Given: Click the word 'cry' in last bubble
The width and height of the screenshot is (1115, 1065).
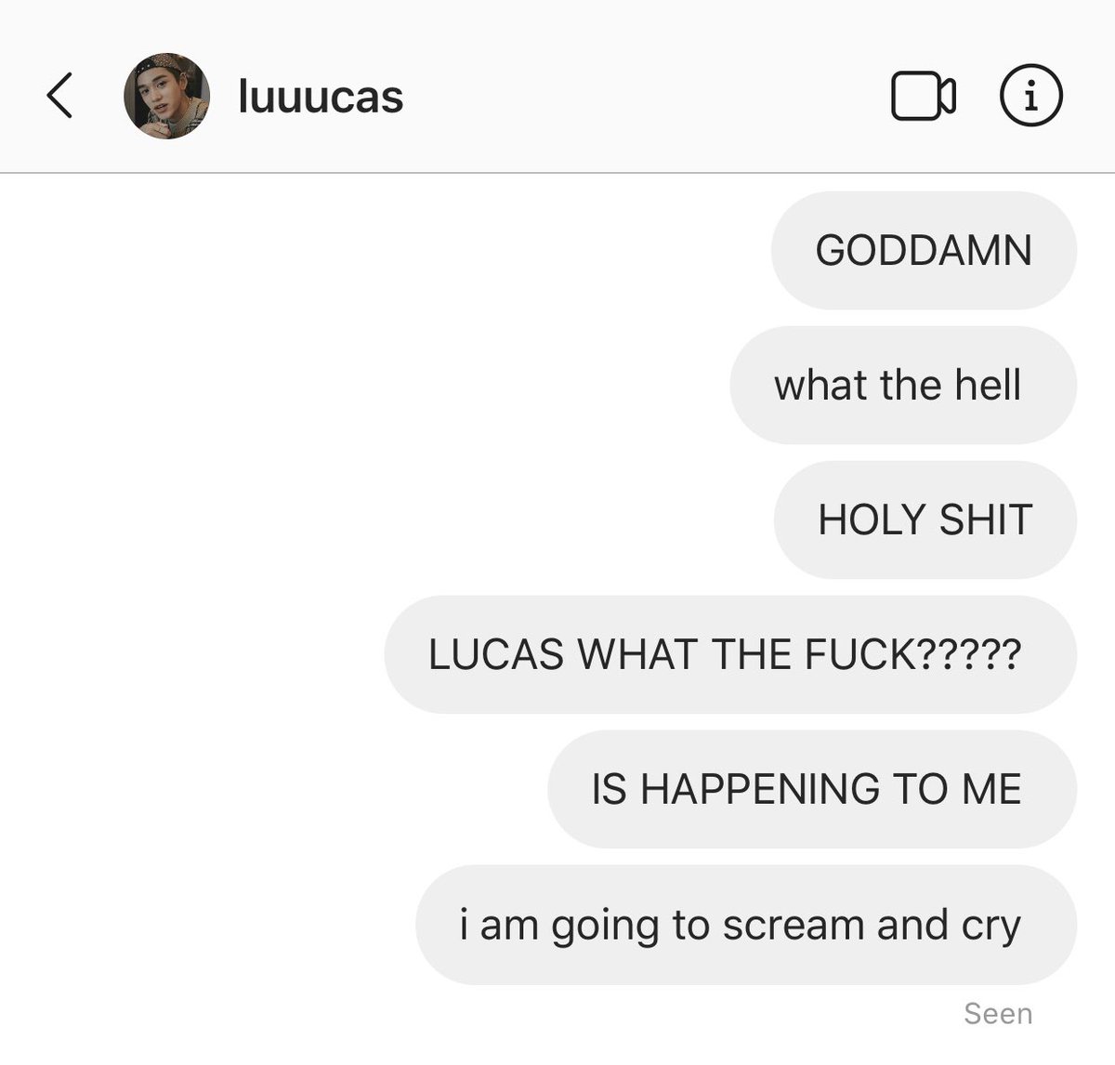Looking at the screenshot, I should [x=991, y=927].
